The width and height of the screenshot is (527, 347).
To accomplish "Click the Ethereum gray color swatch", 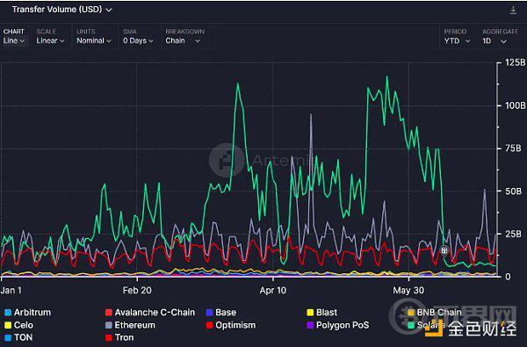I will 109,325.
